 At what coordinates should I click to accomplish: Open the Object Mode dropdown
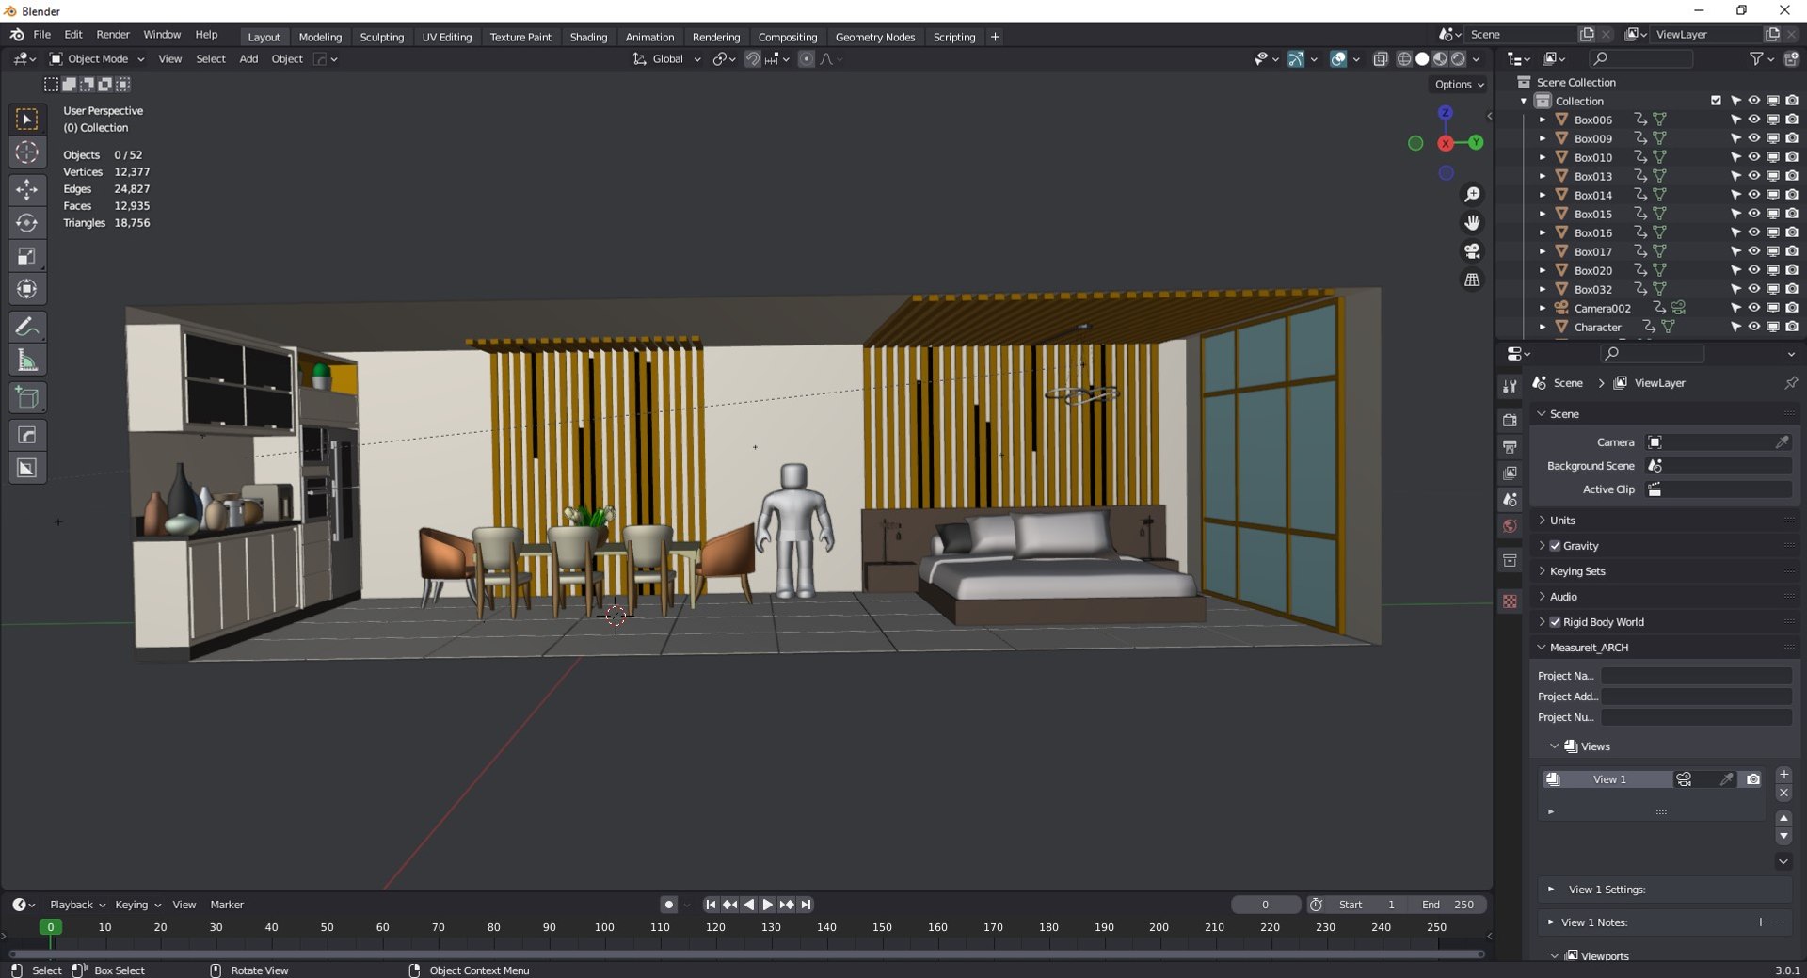pyautogui.click(x=97, y=58)
